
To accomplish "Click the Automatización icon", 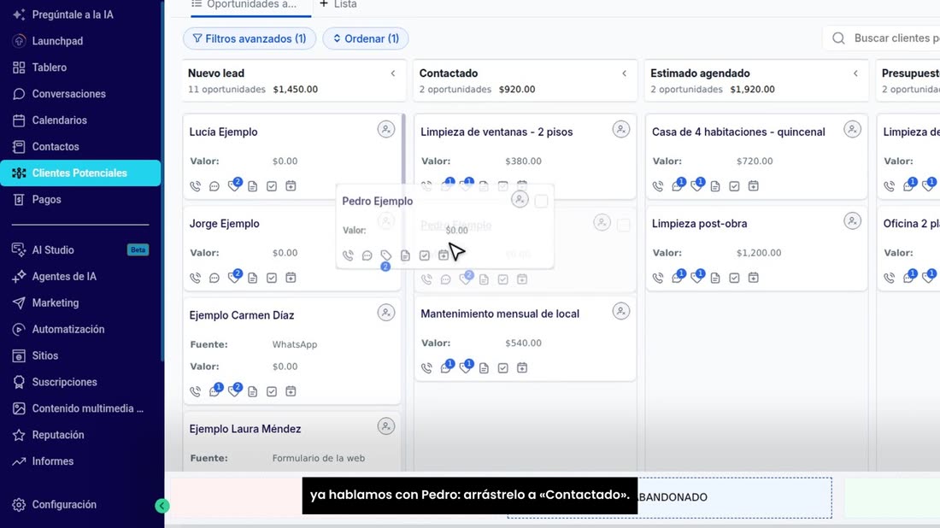I will 19,329.
